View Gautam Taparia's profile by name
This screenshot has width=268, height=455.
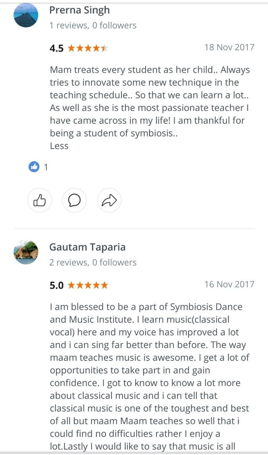coord(87,247)
